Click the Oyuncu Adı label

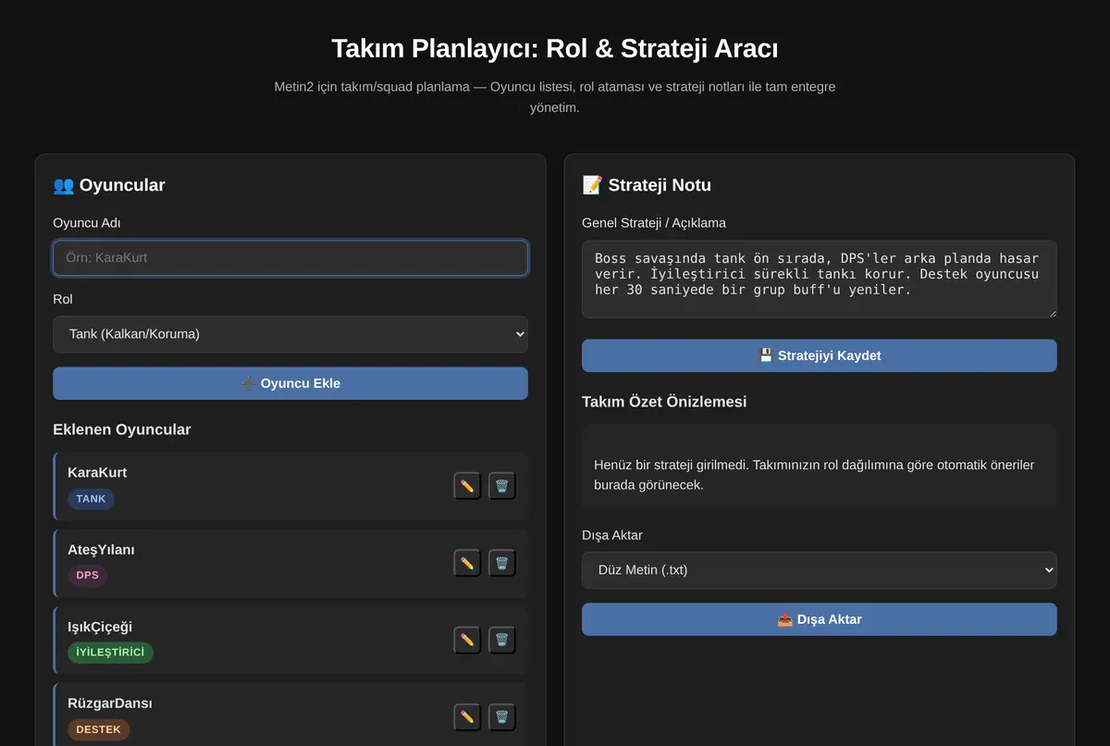[x=87, y=223]
